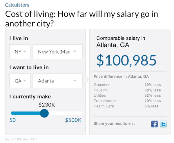Share results via the Twitter icon
This screenshot has height=143, width=174.
point(163,124)
